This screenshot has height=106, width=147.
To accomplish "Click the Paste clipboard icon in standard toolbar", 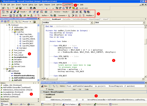I will pos(31,8).
